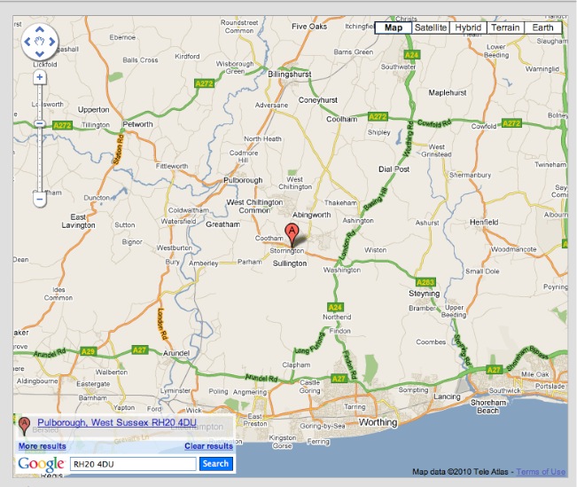This screenshot has width=577, height=487.
Task: Click the A283 road badge near Steyning
Action: pyautogui.click(x=425, y=283)
